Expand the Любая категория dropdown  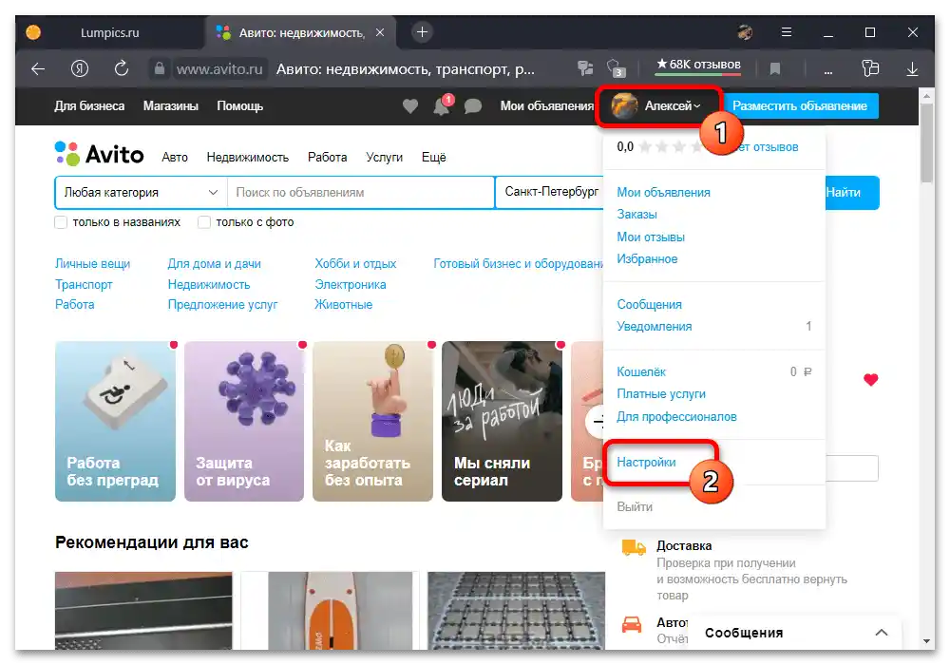141,193
